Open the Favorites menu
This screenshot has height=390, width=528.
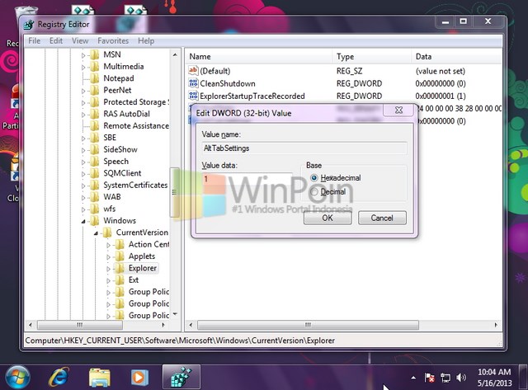113,40
